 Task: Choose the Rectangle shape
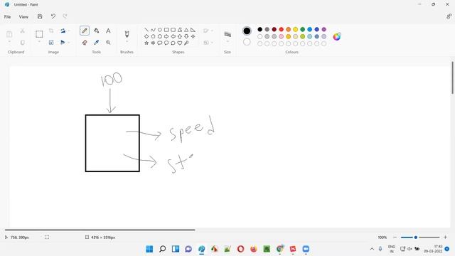tap(166, 30)
